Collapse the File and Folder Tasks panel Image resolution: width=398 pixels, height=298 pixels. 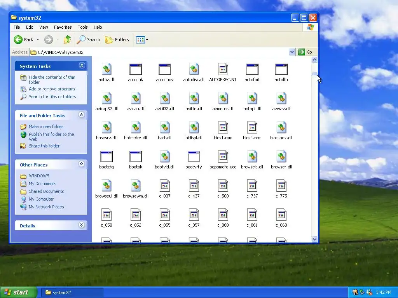[x=82, y=115]
